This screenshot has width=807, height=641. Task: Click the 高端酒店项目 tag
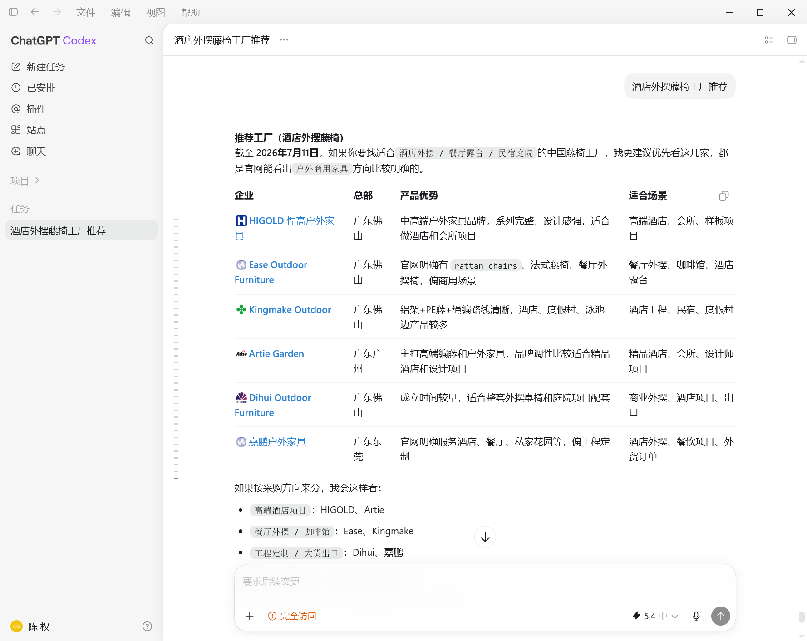[280, 510]
